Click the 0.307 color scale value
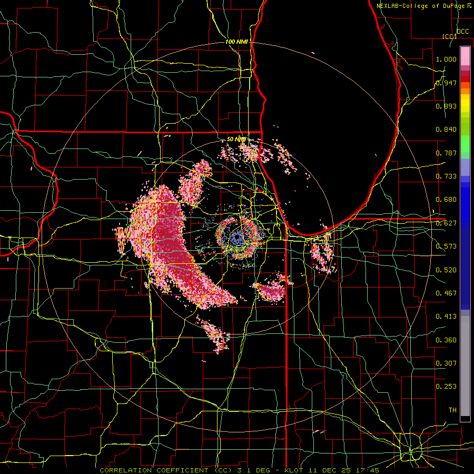Viewport: 474px width, 474px height. click(446, 363)
